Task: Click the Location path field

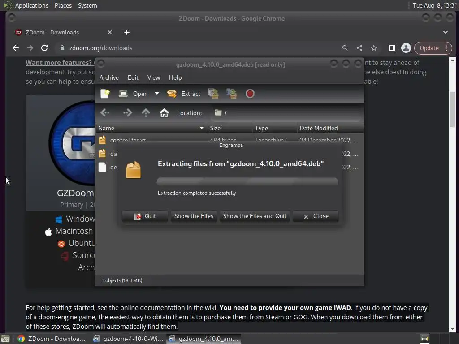Action: pos(286,113)
